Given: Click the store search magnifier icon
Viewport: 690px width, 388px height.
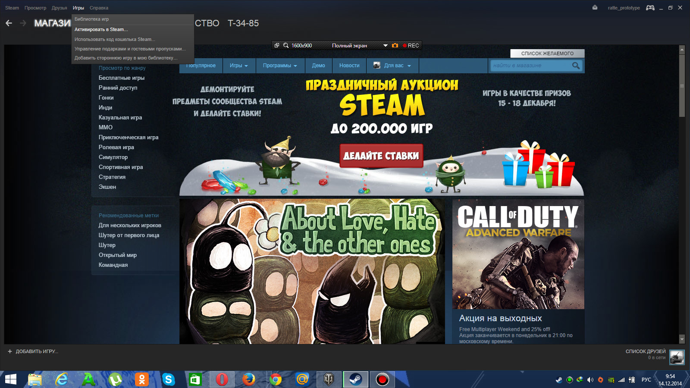Looking at the screenshot, I should (576, 66).
